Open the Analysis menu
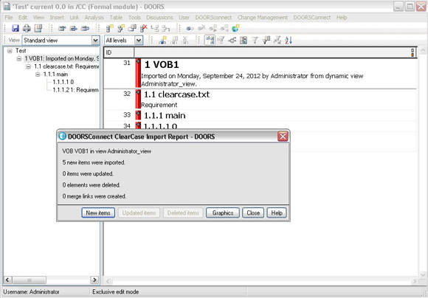Screen dimensions: 428x298 click(94, 18)
